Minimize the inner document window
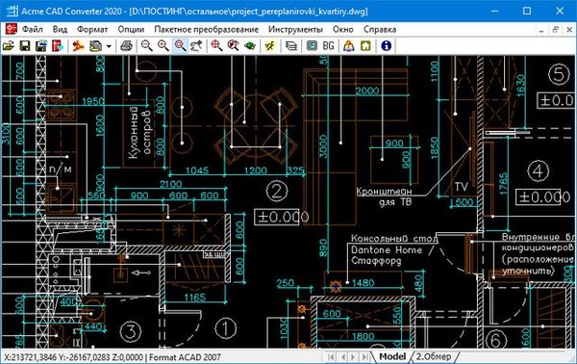The height and width of the screenshot is (364, 577). pos(540,30)
